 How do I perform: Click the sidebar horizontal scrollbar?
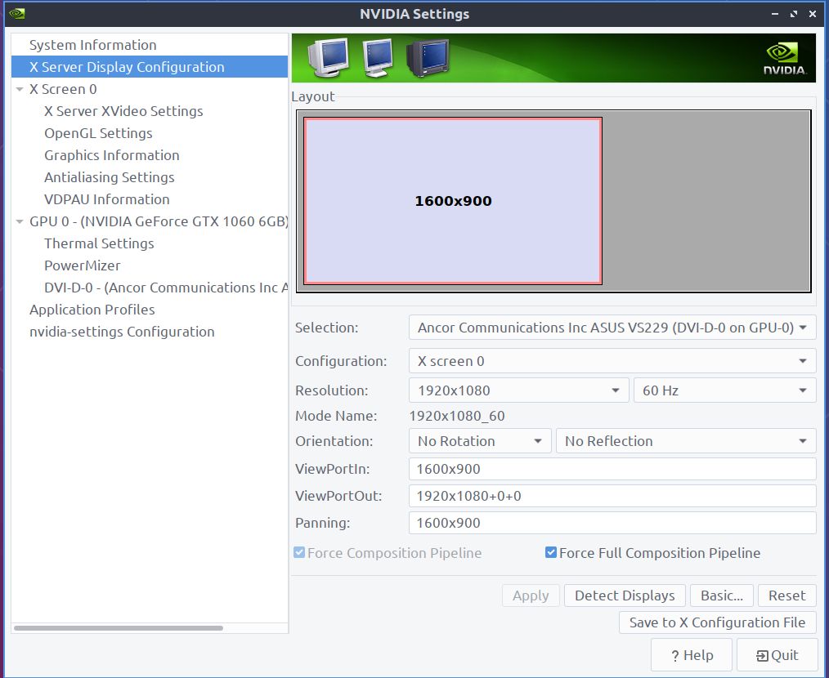[x=119, y=627]
